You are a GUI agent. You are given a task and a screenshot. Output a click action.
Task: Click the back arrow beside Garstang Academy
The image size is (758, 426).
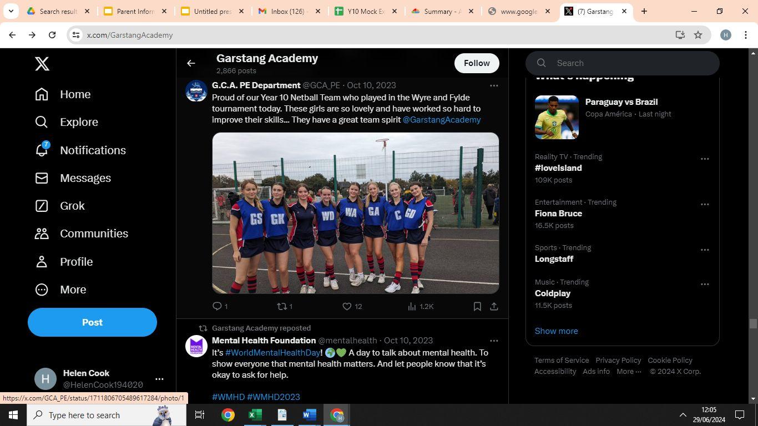191,63
